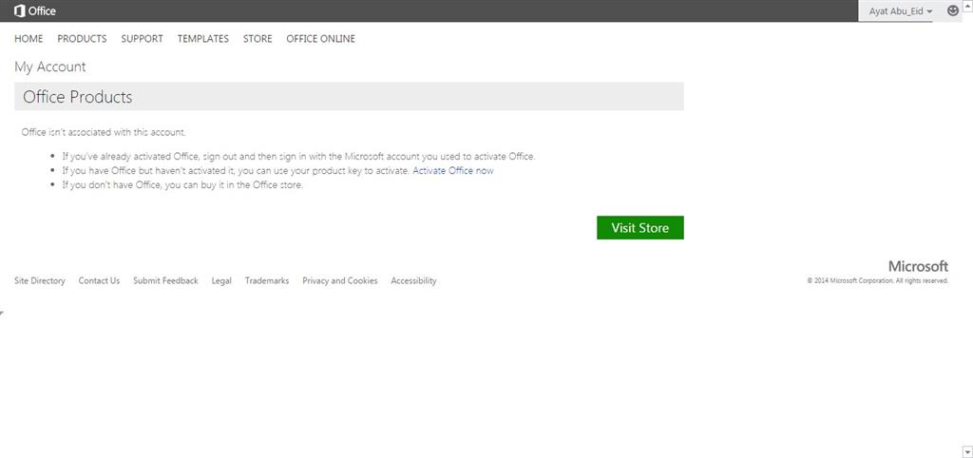Viewport: 973px width, 458px height.
Task: Open the PRODUCTS menu
Action: (x=82, y=38)
